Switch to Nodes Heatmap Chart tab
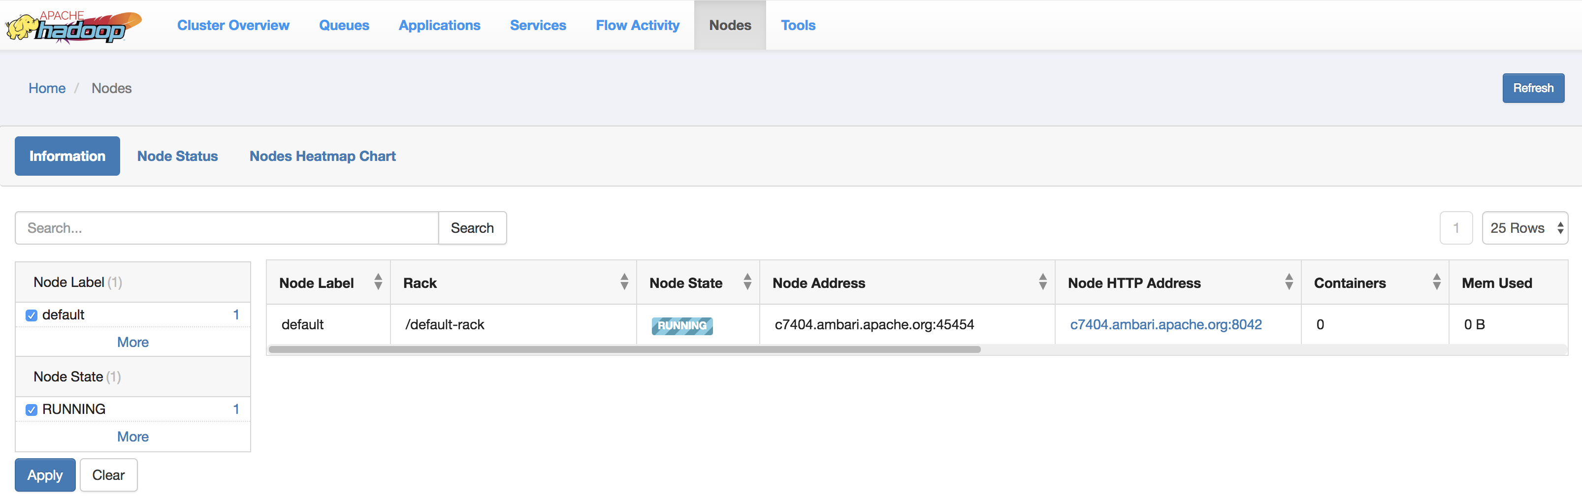Screen dimensions: 1582x504 [x=322, y=156]
